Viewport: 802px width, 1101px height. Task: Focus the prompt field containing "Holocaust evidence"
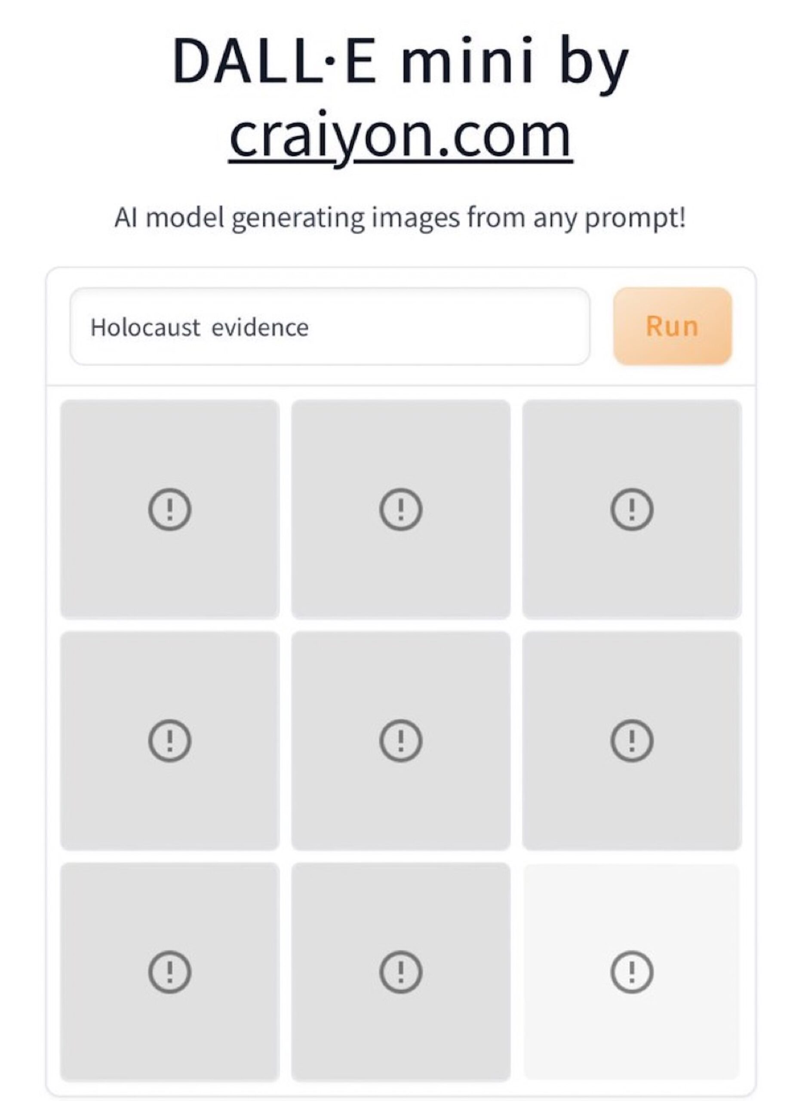pos(330,327)
